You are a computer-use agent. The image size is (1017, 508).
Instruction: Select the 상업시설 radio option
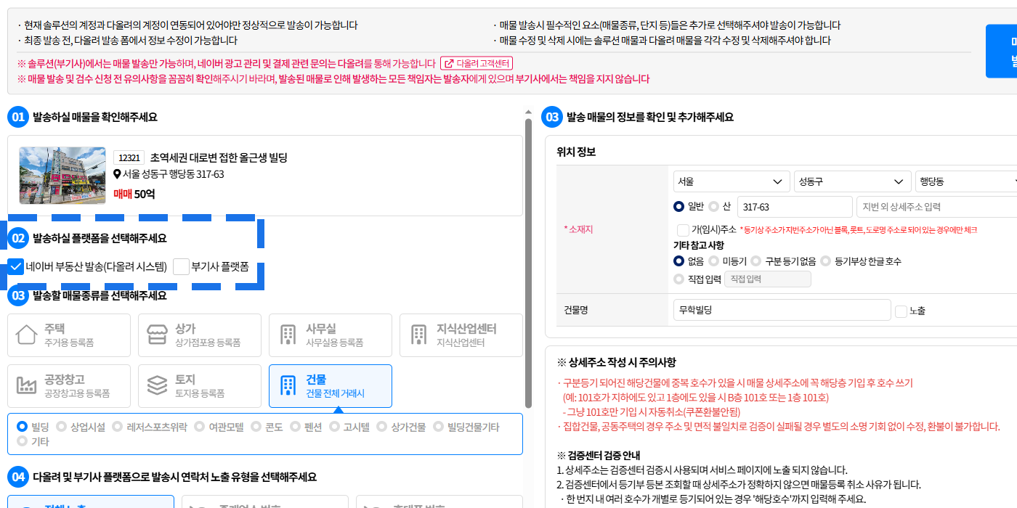(61, 427)
